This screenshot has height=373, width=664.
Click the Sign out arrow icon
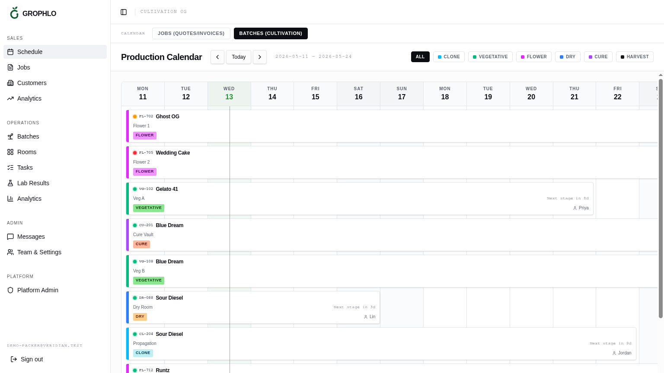tap(14, 359)
